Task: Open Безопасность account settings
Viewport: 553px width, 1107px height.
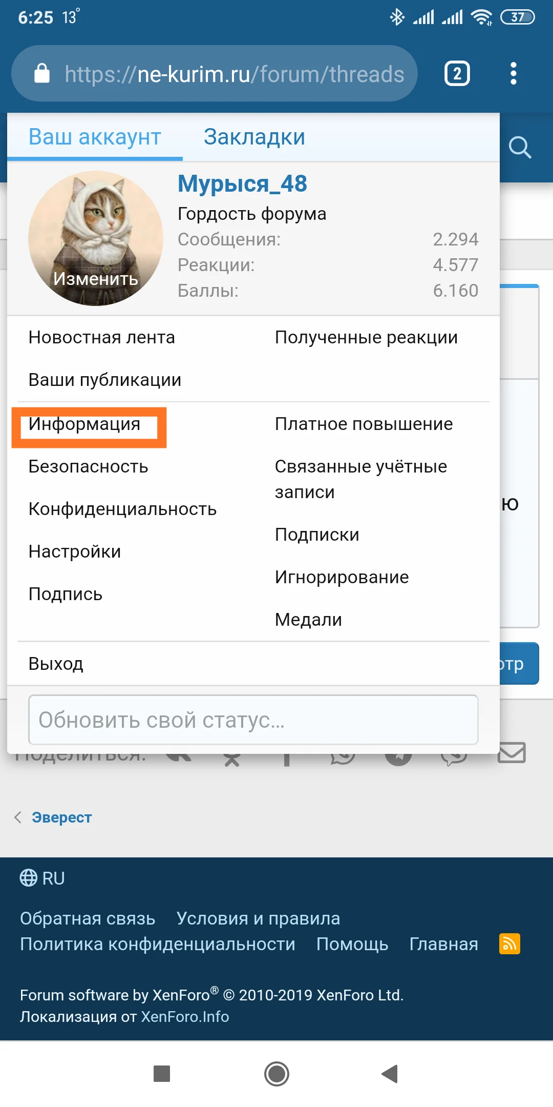Action: pyautogui.click(x=88, y=467)
